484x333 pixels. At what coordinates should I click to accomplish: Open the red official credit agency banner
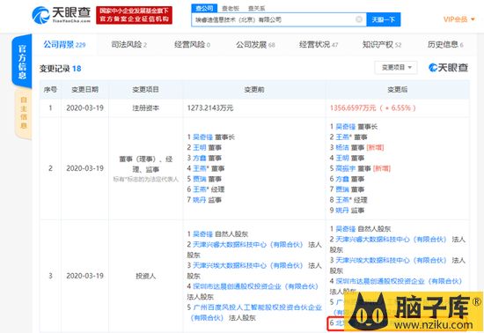pyautogui.click(x=134, y=15)
